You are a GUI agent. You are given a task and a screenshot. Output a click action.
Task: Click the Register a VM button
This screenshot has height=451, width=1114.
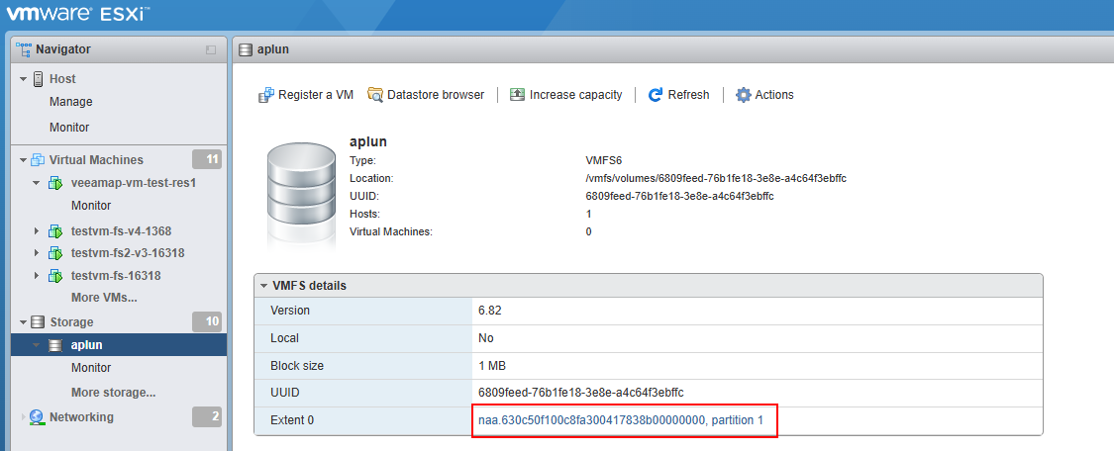tap(306, 95)
